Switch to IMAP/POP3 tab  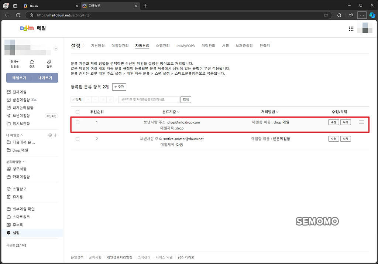pos(185,45)
